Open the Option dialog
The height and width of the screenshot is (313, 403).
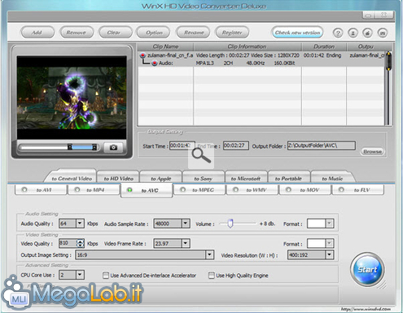pos(154,33)
